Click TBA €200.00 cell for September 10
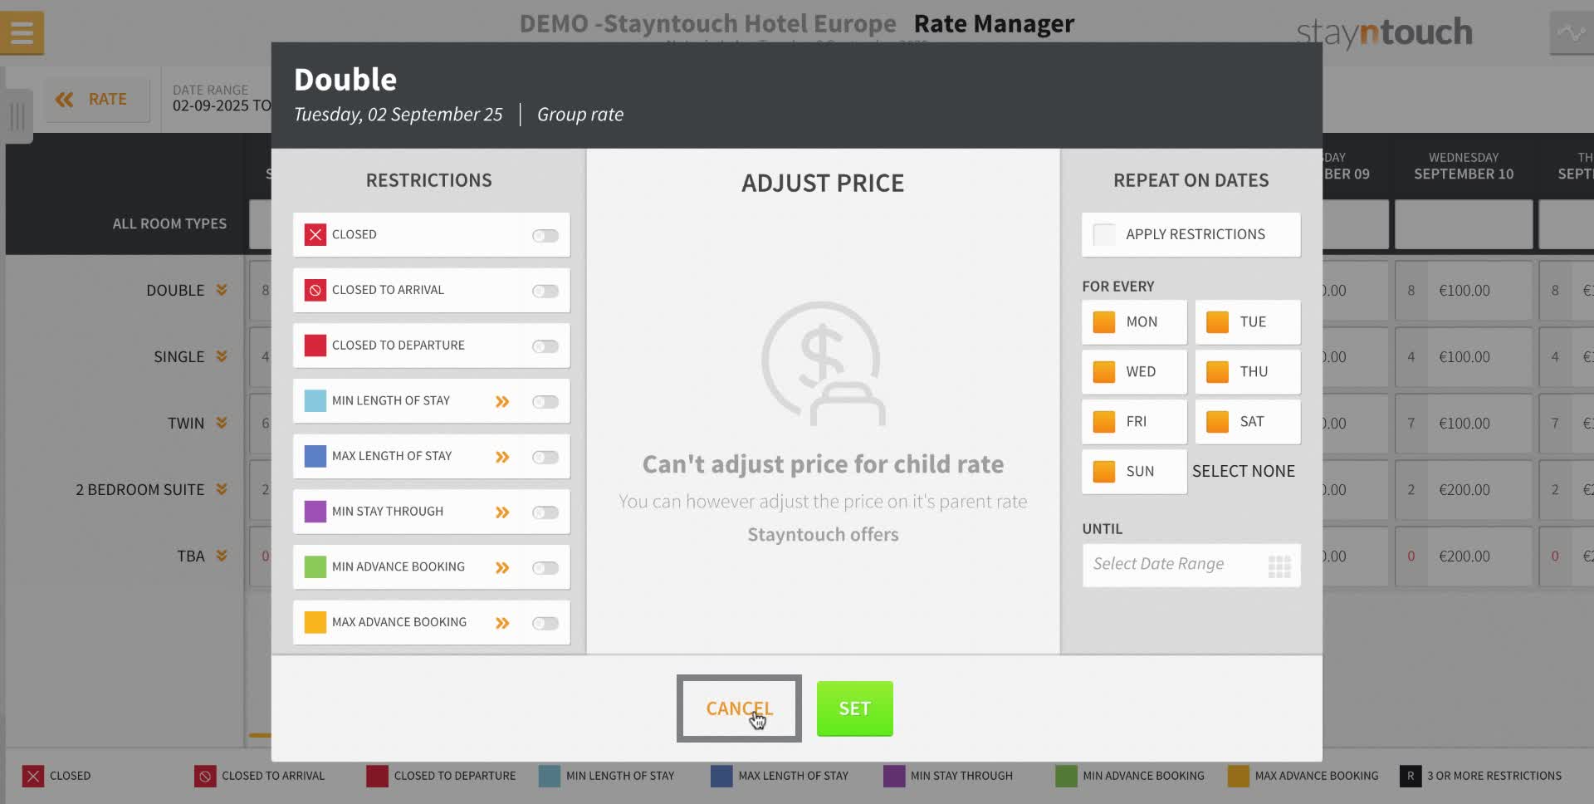The width and height of the screenshot is (1594, 804). [x=1463, y=556]
